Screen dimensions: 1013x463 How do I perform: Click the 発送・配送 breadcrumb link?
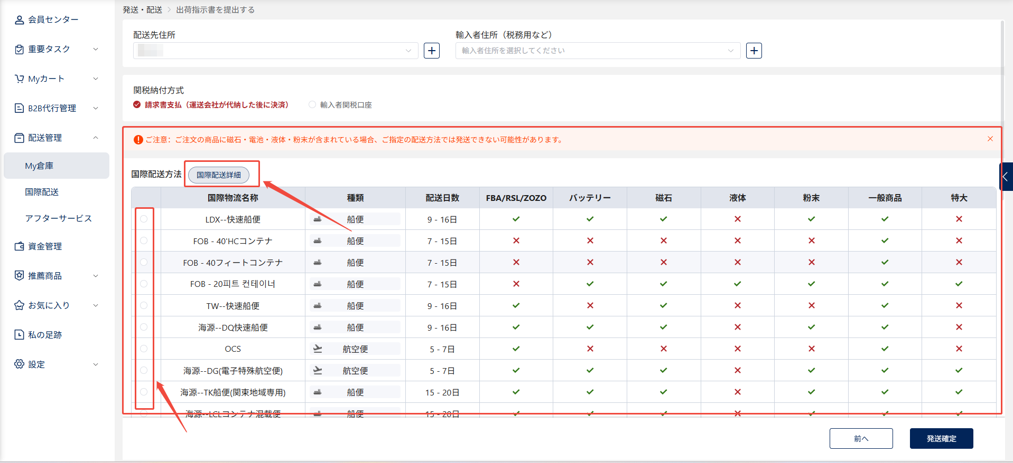tap(143, 10)
